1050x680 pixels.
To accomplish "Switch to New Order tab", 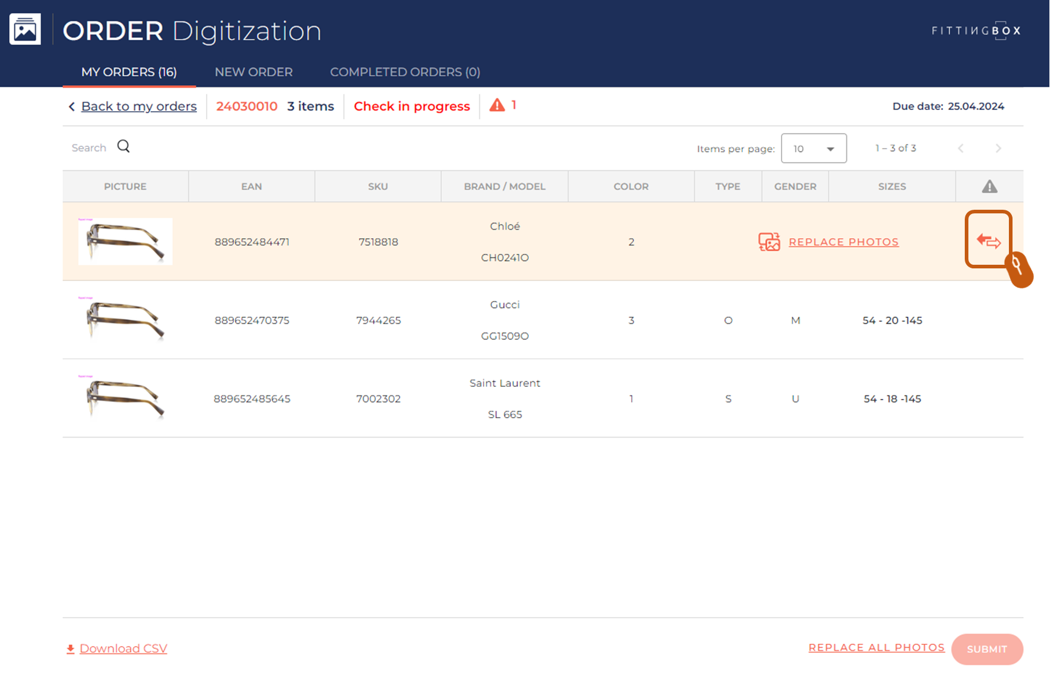I will 253,72.
